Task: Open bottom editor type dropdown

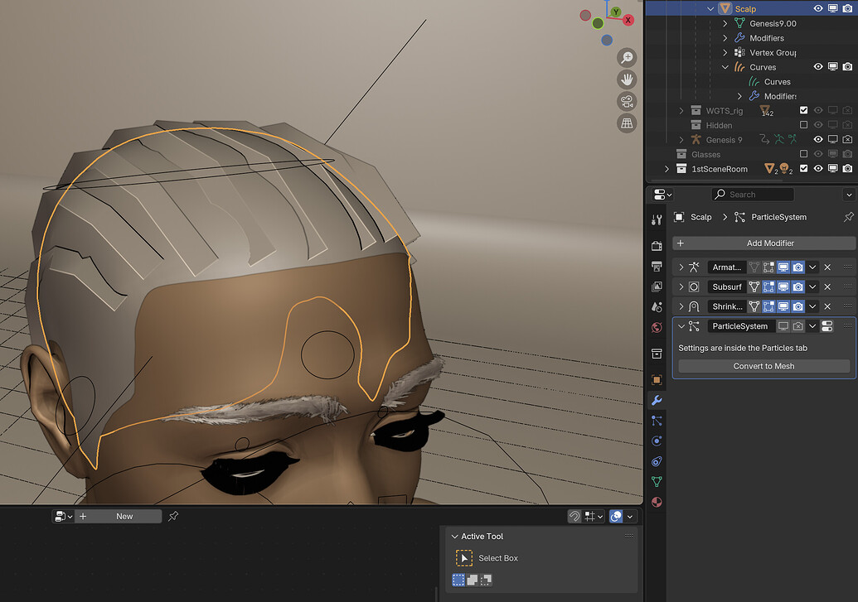Action: pyautogui.click(x=64, y=516)
